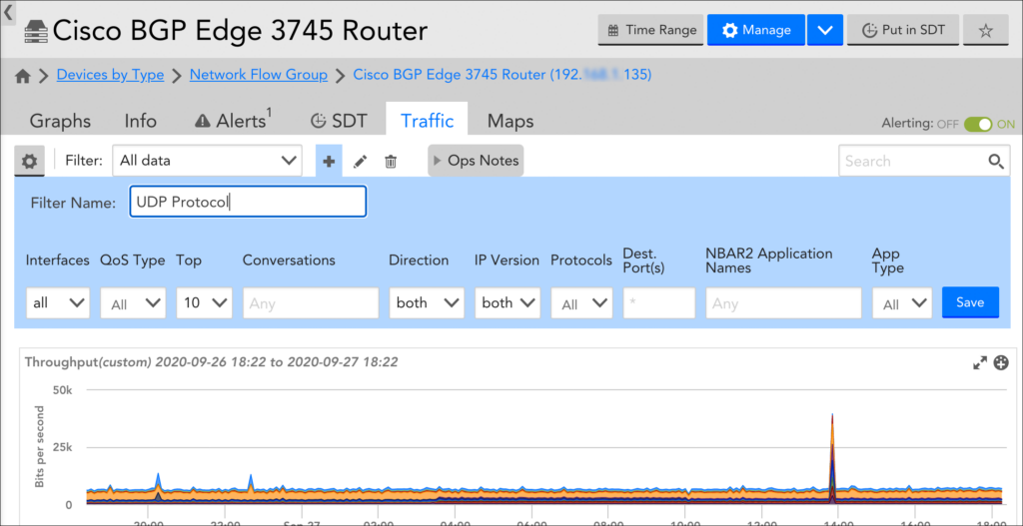Go to home breadcrumb icon

tap(23, 76)
